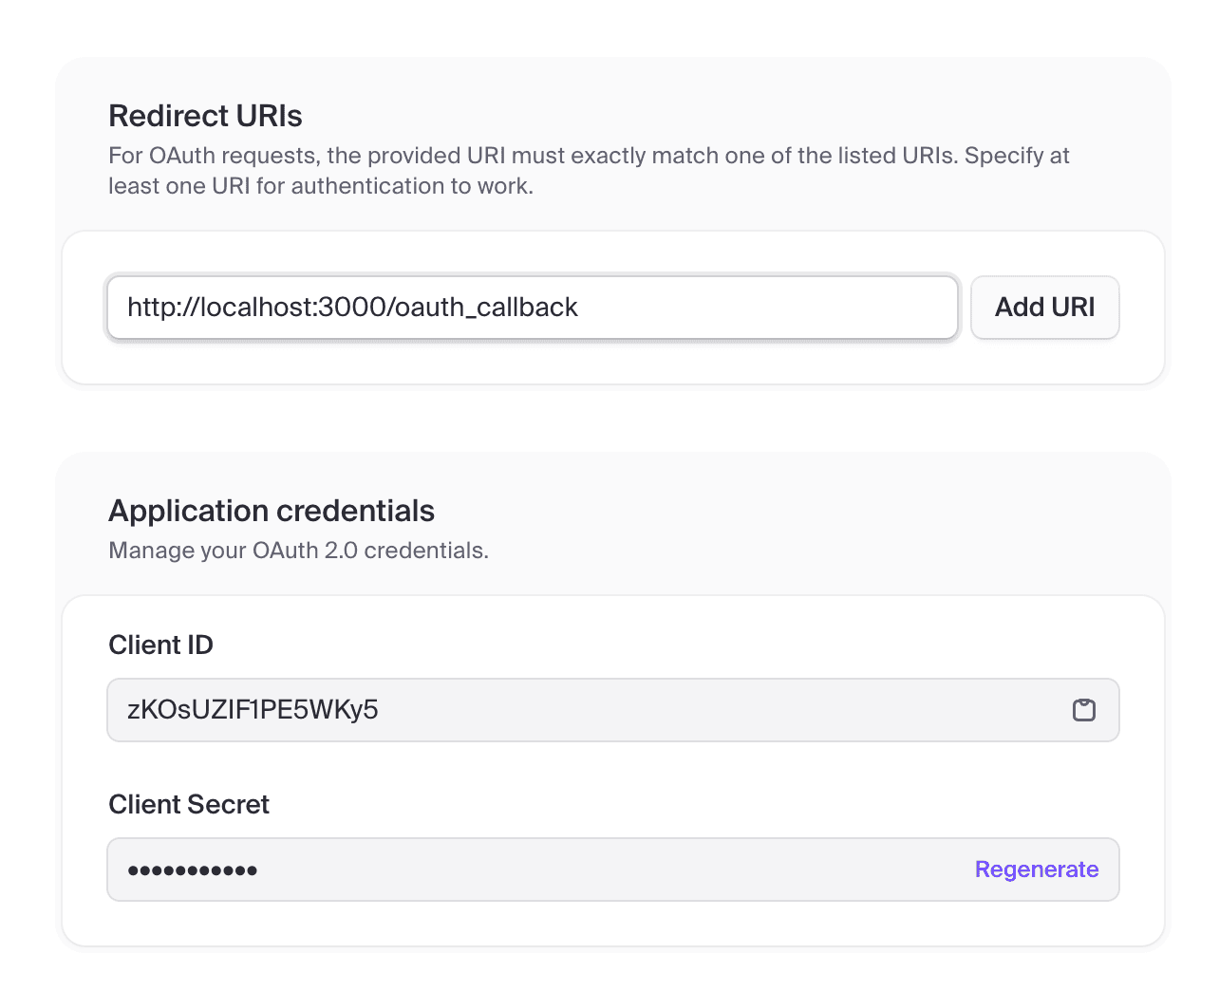Focus the redirect URI input field
Image resolution: width=1219 pixels, height=991 pixels.
pyautogui.click(x=533, y=308)
